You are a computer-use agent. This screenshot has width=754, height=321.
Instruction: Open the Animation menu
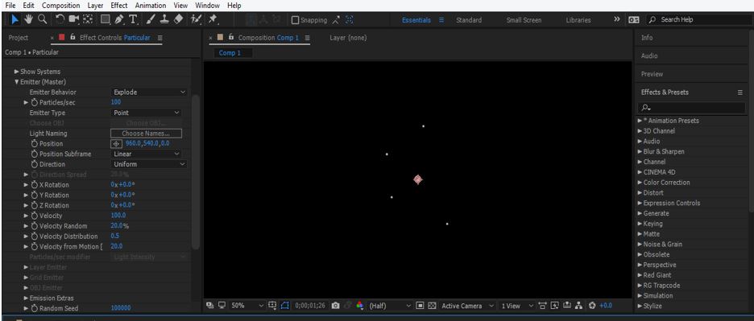(x=151, y=6)
